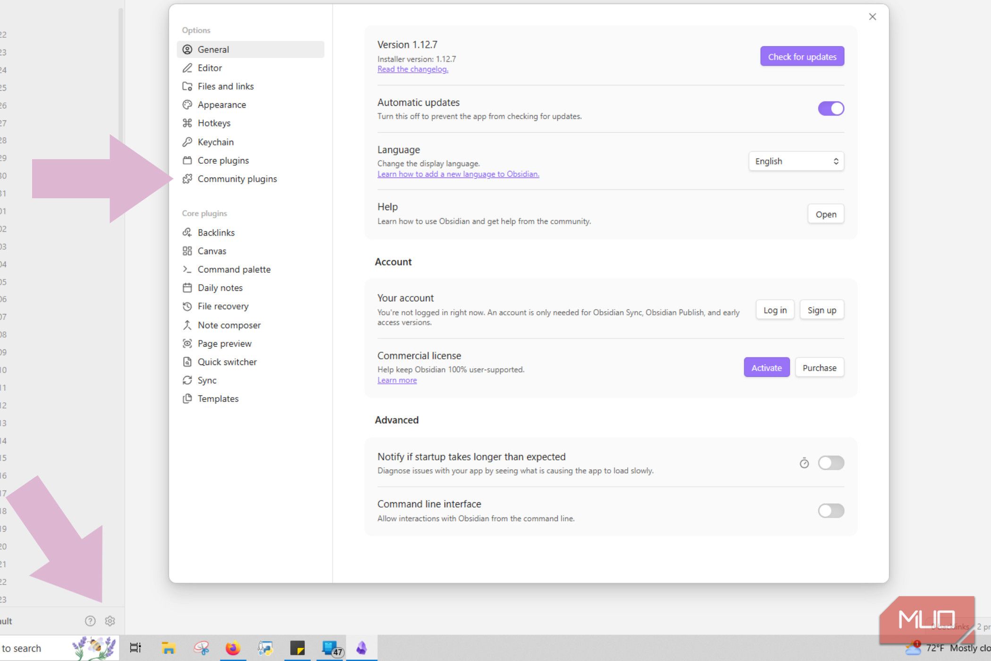This screenshot has height=661, width=991.
Task: Open the English language dropdown
Action: click(796, 161)
